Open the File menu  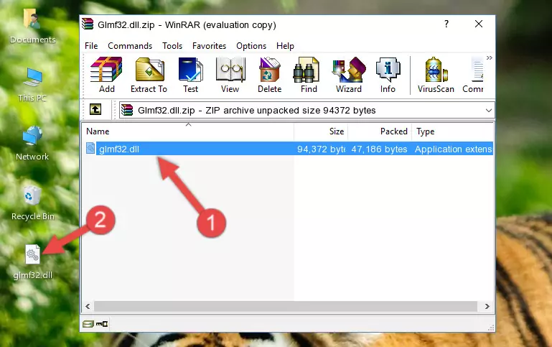(91, 46)
